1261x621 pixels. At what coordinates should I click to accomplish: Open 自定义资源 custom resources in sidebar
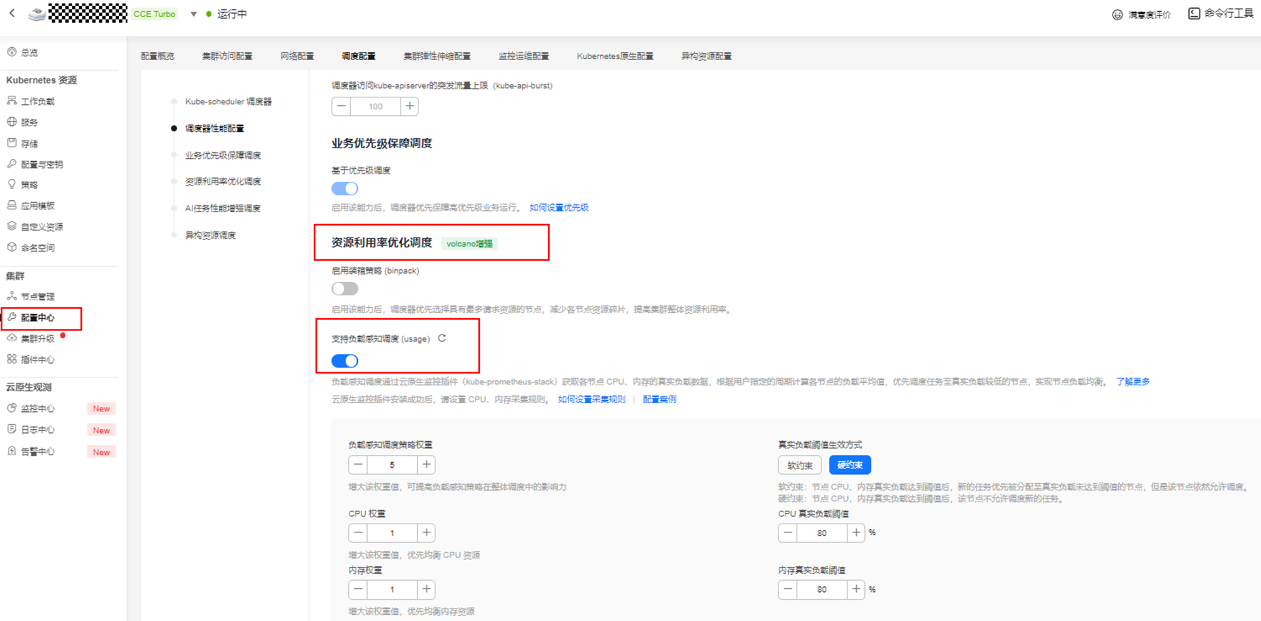click(x=35, y=226)
